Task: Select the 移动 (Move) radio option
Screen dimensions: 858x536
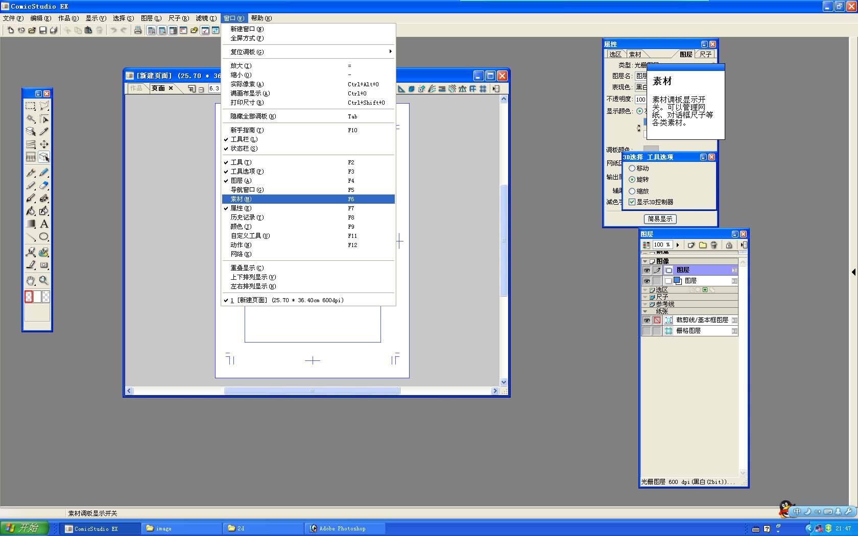Action: pos(632,168)
